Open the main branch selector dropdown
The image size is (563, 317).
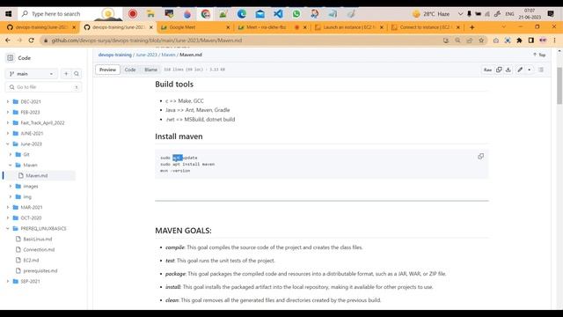[32, 74]
